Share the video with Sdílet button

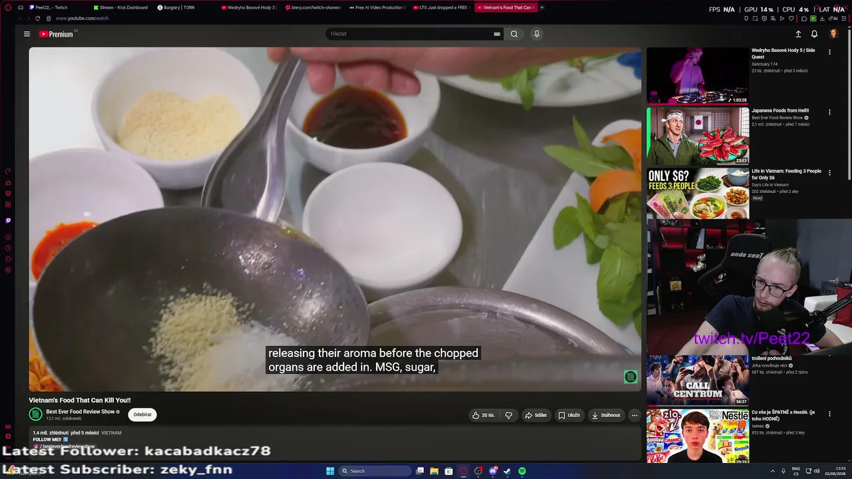[536, 415]
